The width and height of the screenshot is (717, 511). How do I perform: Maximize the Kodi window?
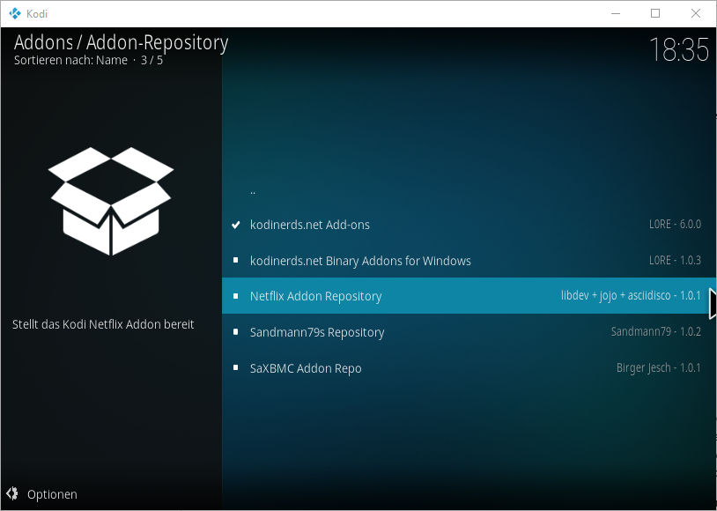click(x=655, y=14)
